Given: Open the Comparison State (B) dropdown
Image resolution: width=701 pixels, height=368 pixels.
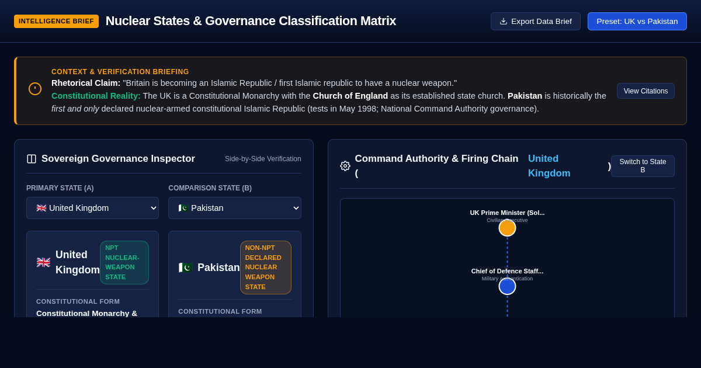Looking at the screenshot, I should point(235,208).
